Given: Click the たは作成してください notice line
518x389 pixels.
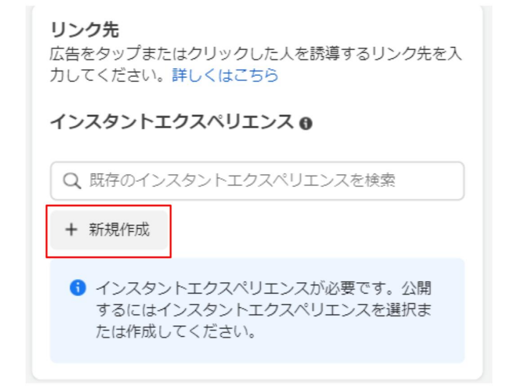Looking at the screenshot, I should tap(176, 332).
